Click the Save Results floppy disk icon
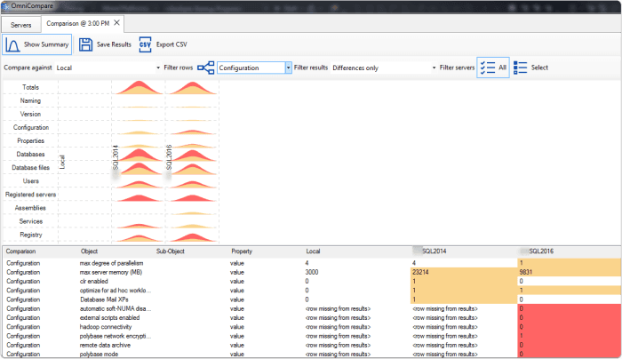The width and height of the screenshot is (622, 359). [x=86, y=44]
